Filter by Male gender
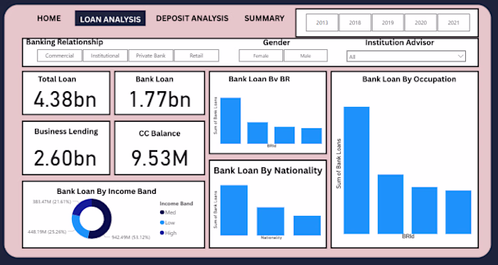The width and height of the screenshot is (498, 265). pyautogui.click(x=305, y=56)
